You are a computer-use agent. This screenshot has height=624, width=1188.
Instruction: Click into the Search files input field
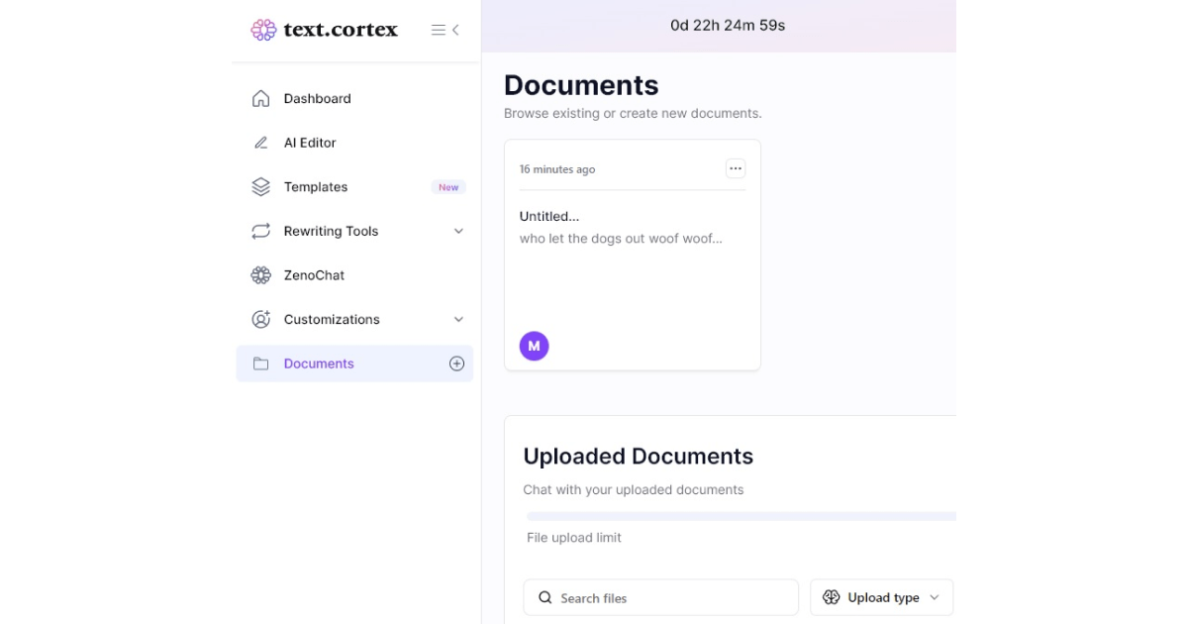[661, 597]
